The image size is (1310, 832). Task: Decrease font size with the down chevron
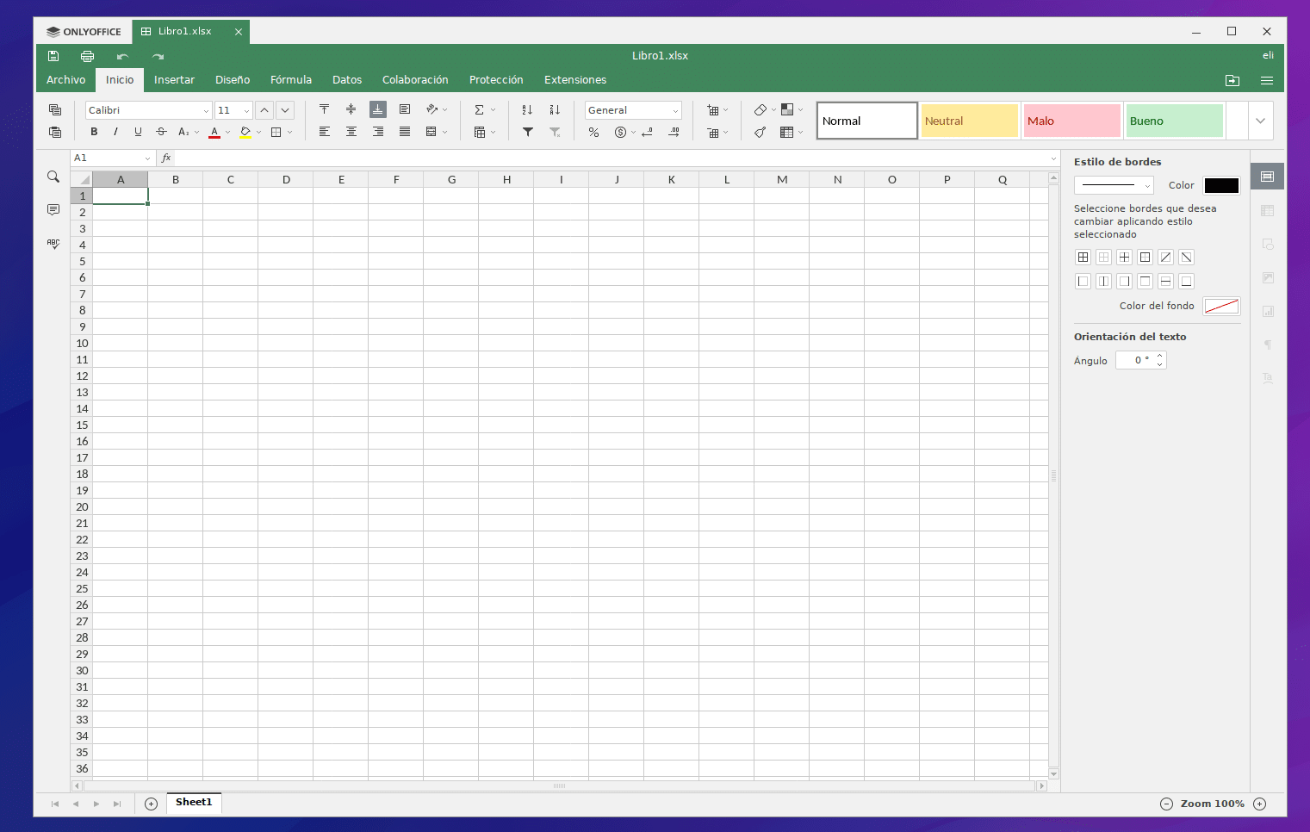point(285,110)
